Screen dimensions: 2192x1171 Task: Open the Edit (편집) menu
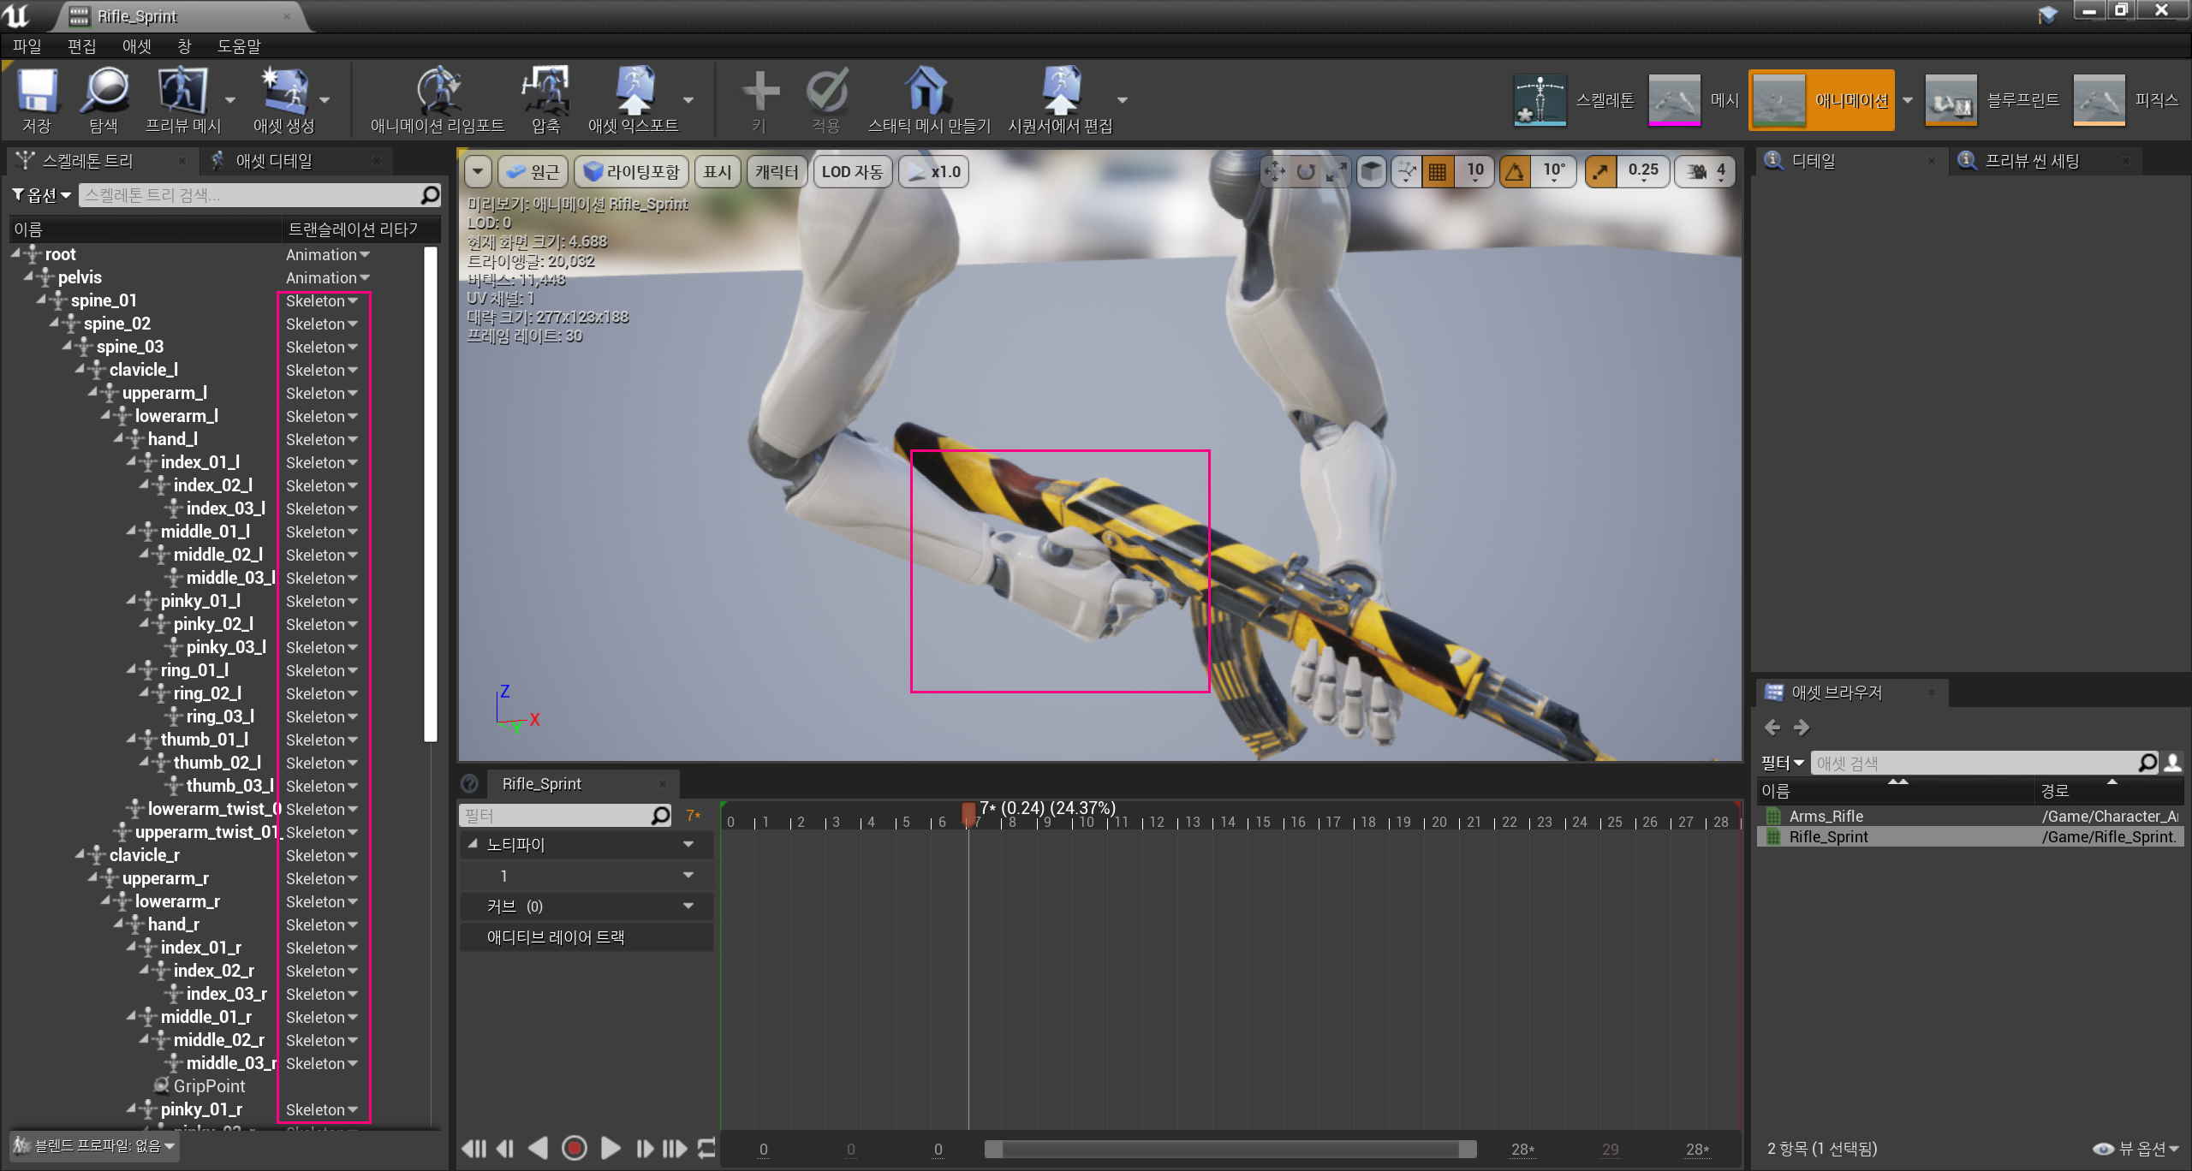(x=81, y=46)
